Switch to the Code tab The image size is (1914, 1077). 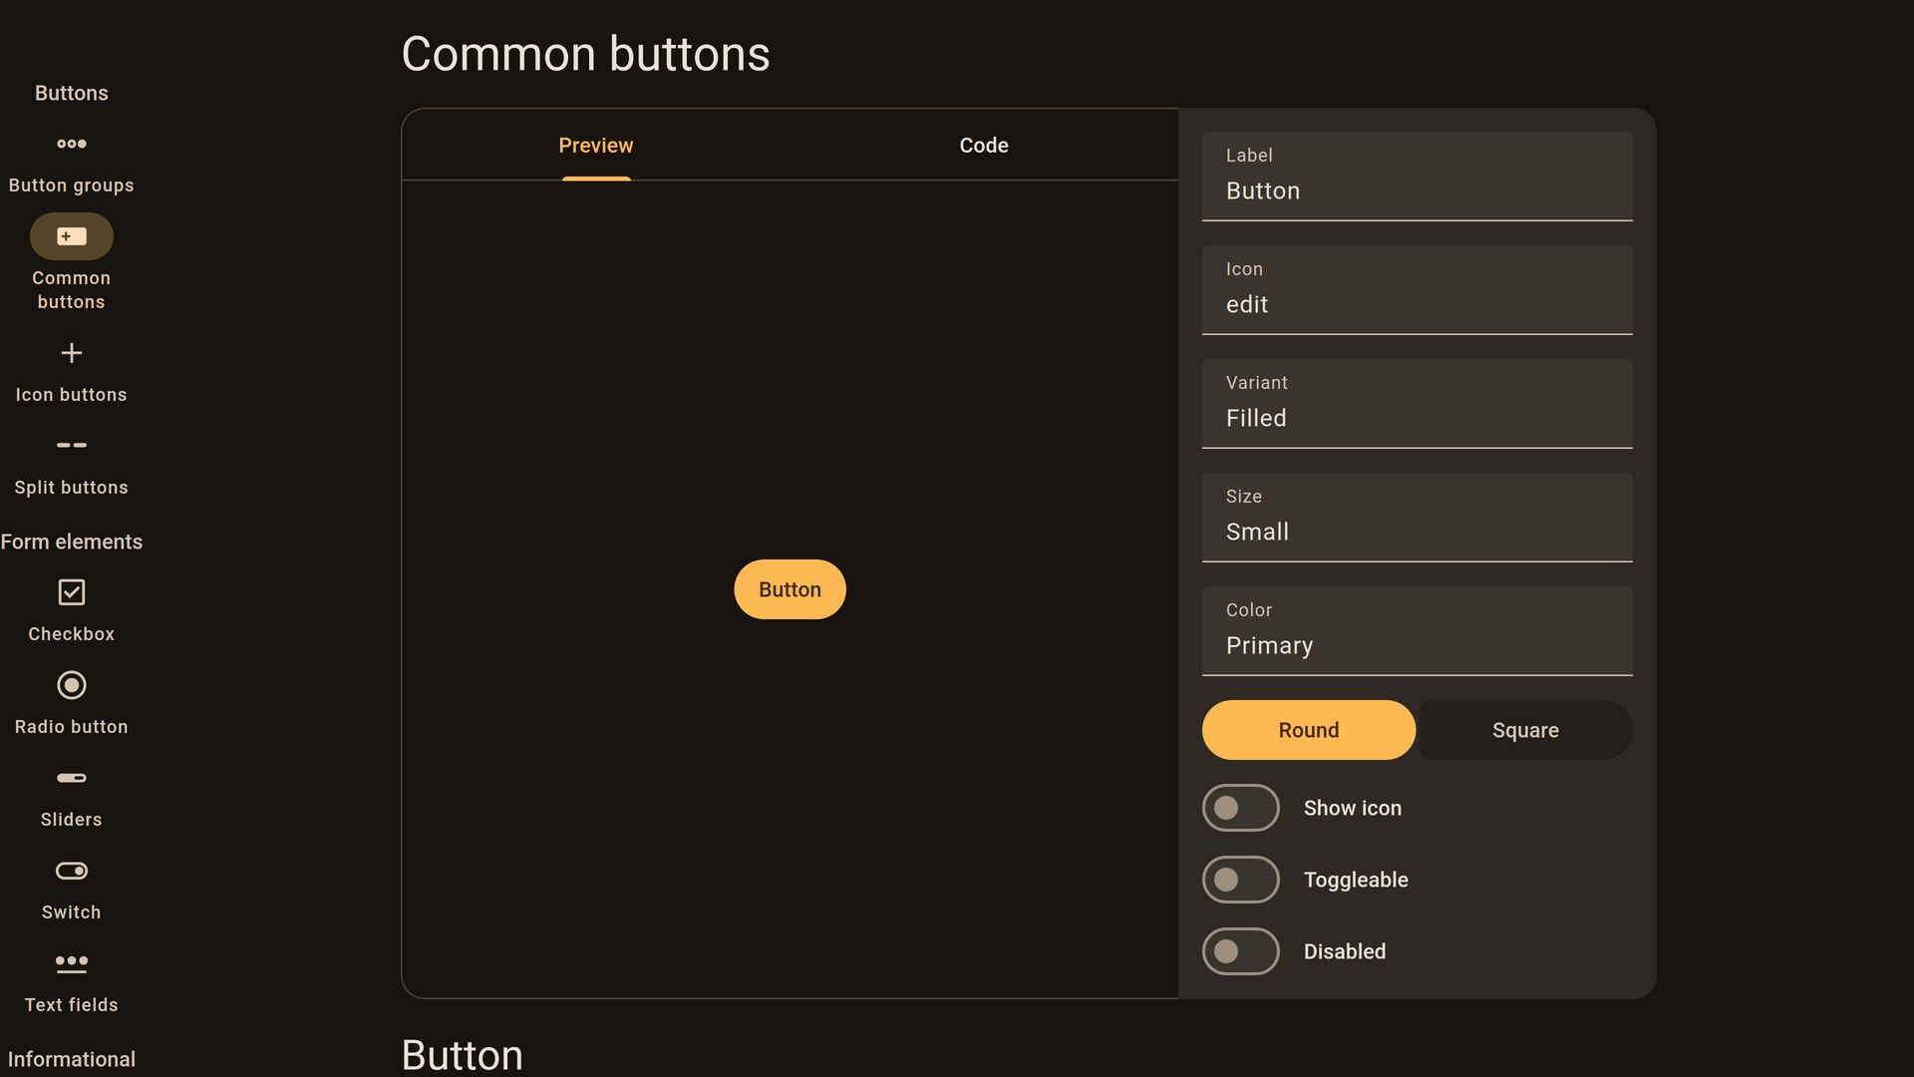983,146
